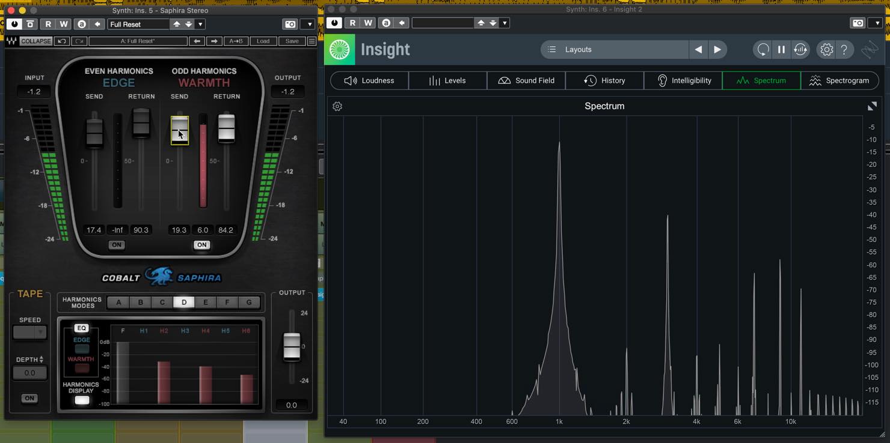Viewport: 890px width, 443px height.
Task: Toggle Tape section ON button
Action: point(29,398)
